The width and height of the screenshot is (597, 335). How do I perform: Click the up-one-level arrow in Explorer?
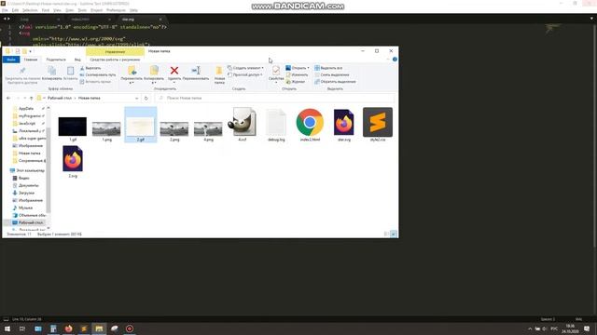coord(31,98)
